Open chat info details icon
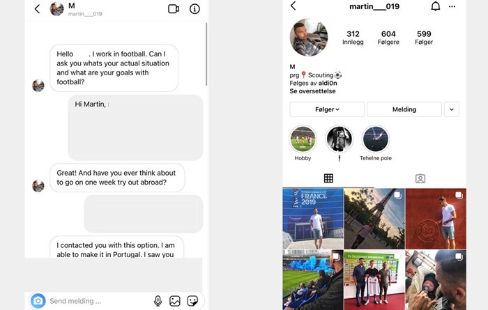The width and height of the screenshot is (488, 310). tap(195, 8)
